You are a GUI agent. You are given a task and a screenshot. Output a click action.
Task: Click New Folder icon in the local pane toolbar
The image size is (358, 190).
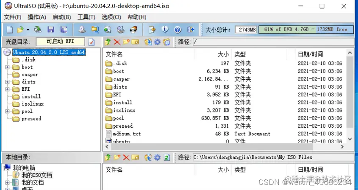pos(117,157)
